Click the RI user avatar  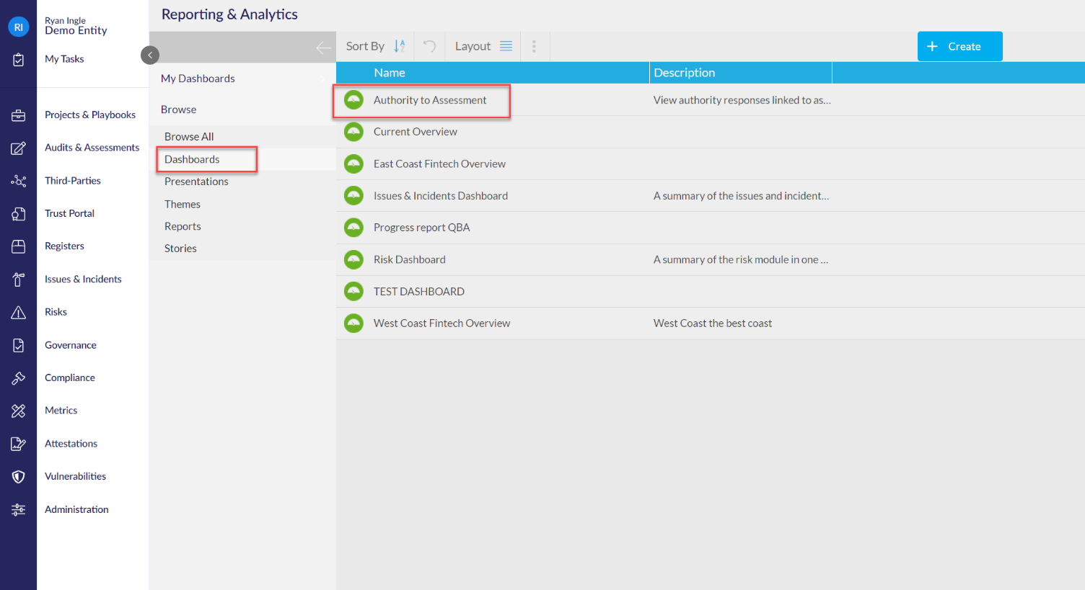[x=19, y=27]
